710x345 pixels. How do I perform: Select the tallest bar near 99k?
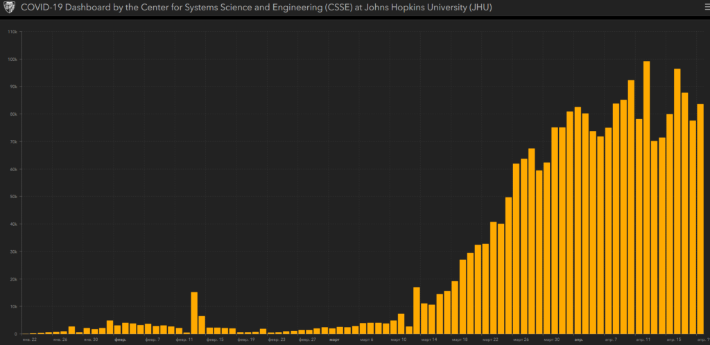pyautogui.click(x=647, y=197)
